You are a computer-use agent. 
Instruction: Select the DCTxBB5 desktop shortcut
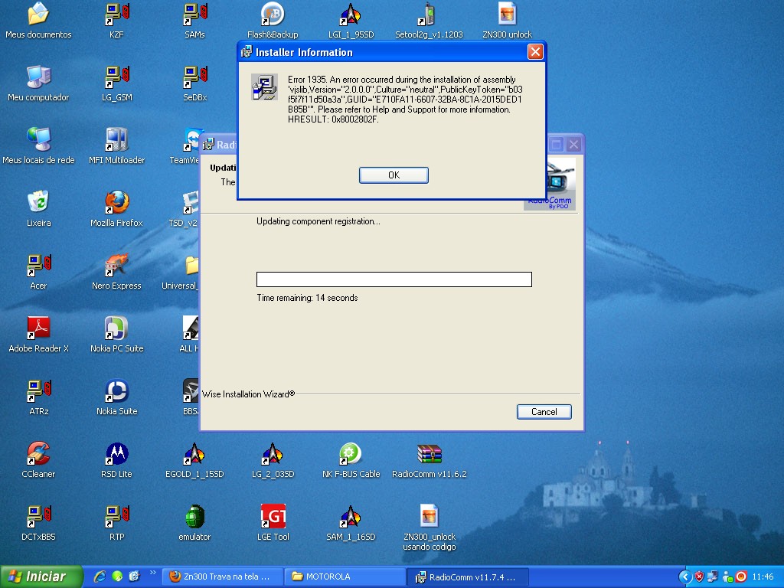(38, 523)
